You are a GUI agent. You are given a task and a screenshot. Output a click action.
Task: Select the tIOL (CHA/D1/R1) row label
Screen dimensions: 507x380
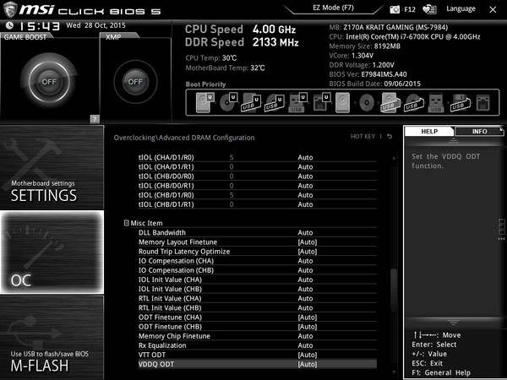[x=166, y=166]
